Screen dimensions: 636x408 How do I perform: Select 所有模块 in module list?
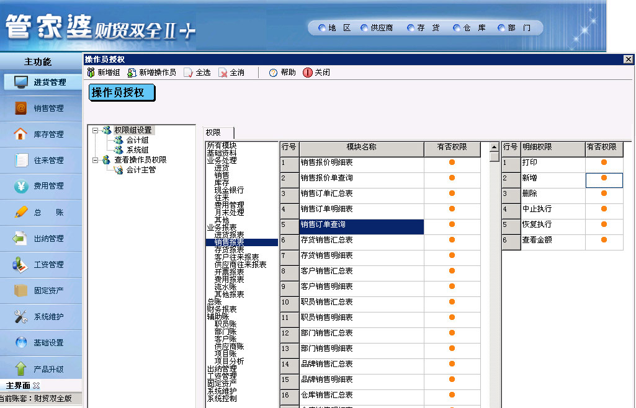pyautogui.click(x=222, y=146)
